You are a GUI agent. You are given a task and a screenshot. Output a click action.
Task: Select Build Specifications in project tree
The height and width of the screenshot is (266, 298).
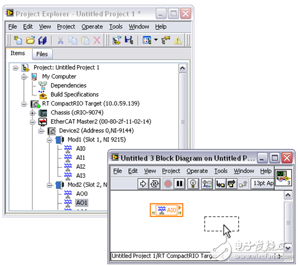coord(74,94)
